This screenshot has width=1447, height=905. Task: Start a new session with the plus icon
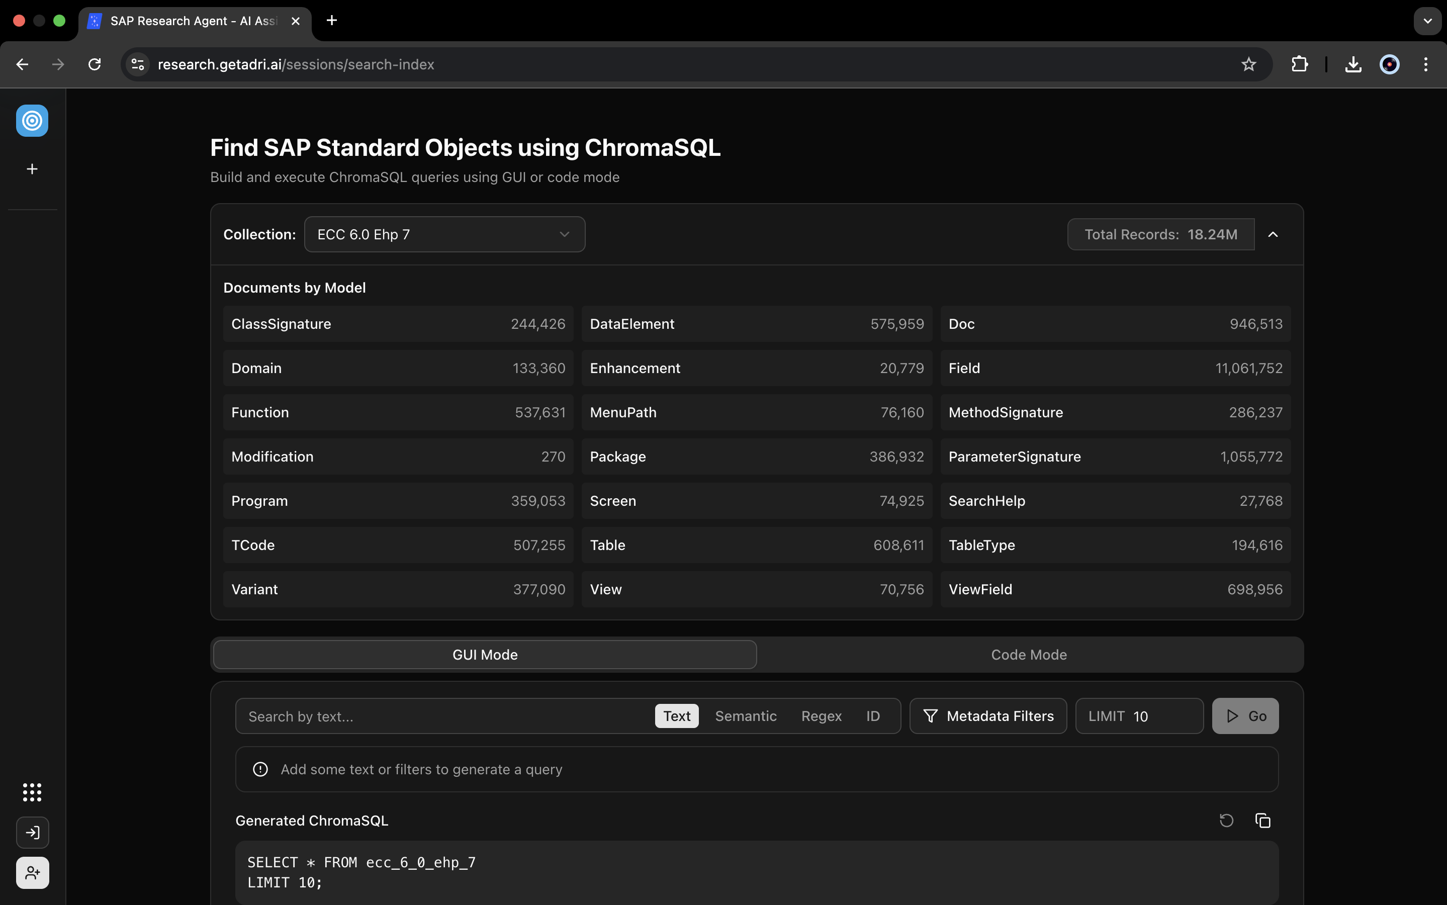click(x=31, y=168)
